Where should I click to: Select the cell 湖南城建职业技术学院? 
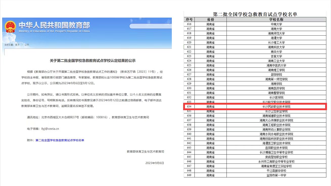276,116
